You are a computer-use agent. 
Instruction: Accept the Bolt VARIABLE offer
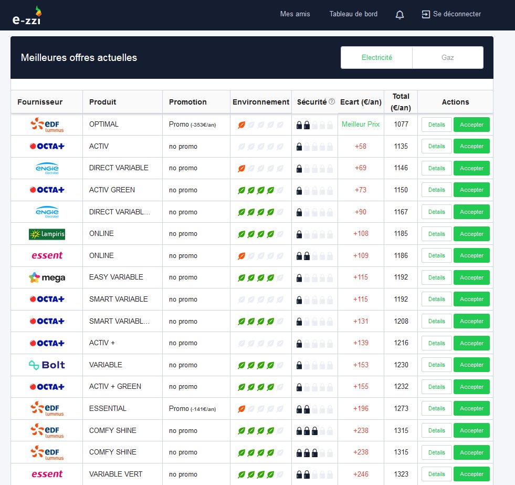[x=471, y=365]
